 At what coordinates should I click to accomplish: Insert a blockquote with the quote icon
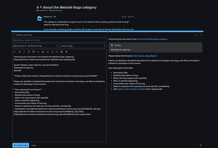coord(33,51)
